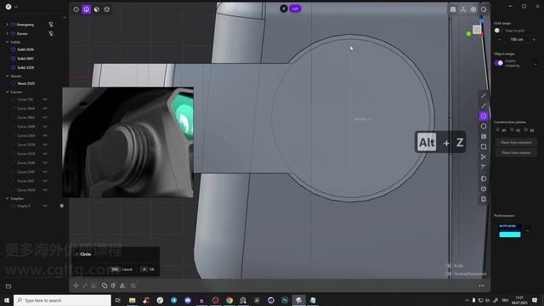Screen dimensions: 544x306
Task: Collapse the Solids section
Action: (8, 42)
